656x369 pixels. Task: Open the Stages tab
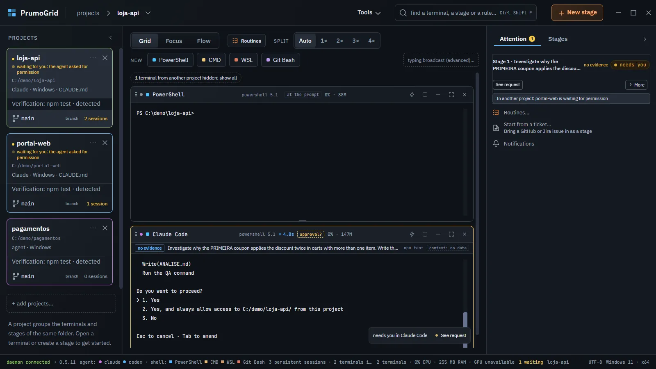click(x=558, y=39)
